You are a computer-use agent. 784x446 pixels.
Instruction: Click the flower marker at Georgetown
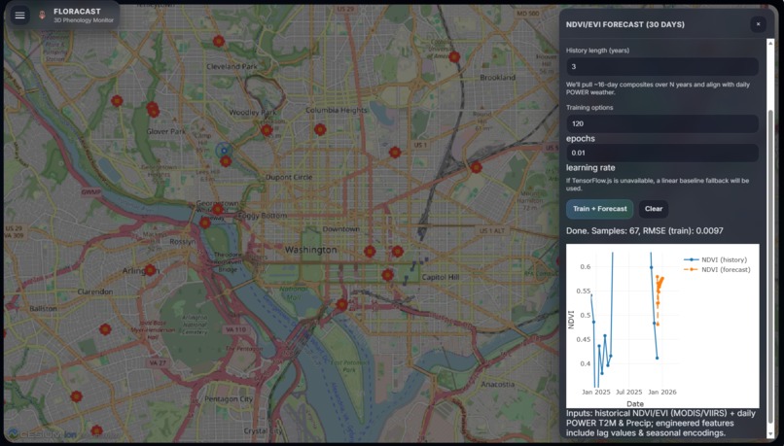point(218,209)
